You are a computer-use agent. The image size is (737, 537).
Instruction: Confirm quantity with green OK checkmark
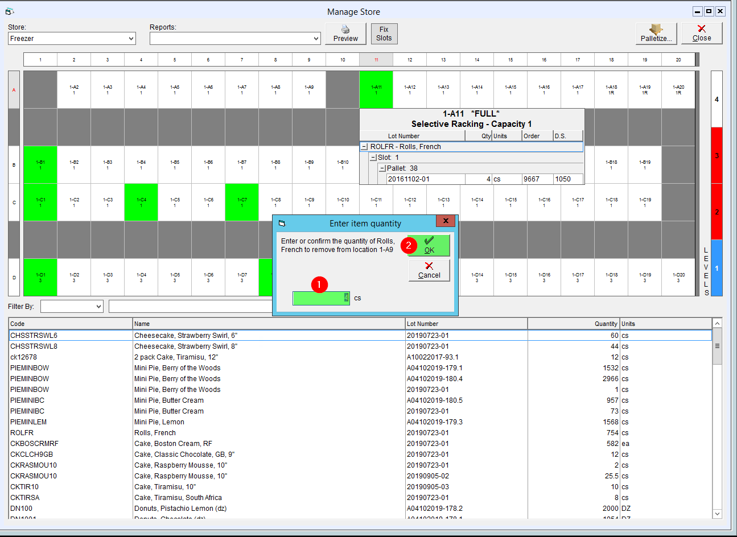[429, 245]
